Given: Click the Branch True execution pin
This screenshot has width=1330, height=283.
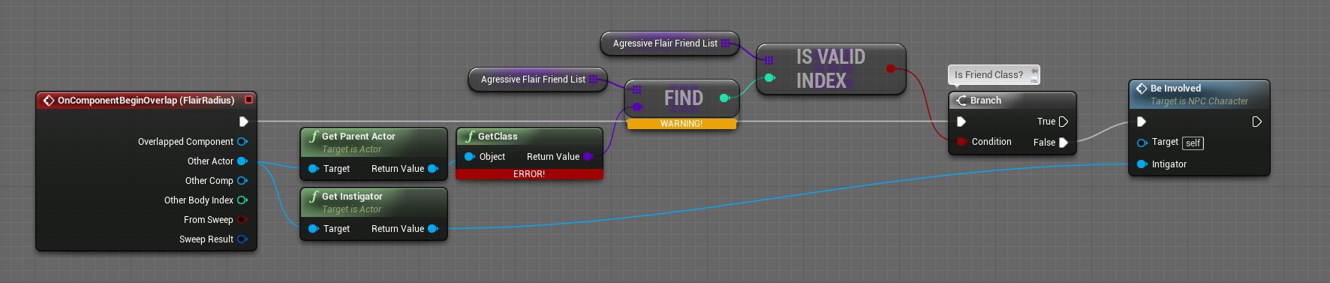Looking at the screenshot, I should [x=1063, y=122].
